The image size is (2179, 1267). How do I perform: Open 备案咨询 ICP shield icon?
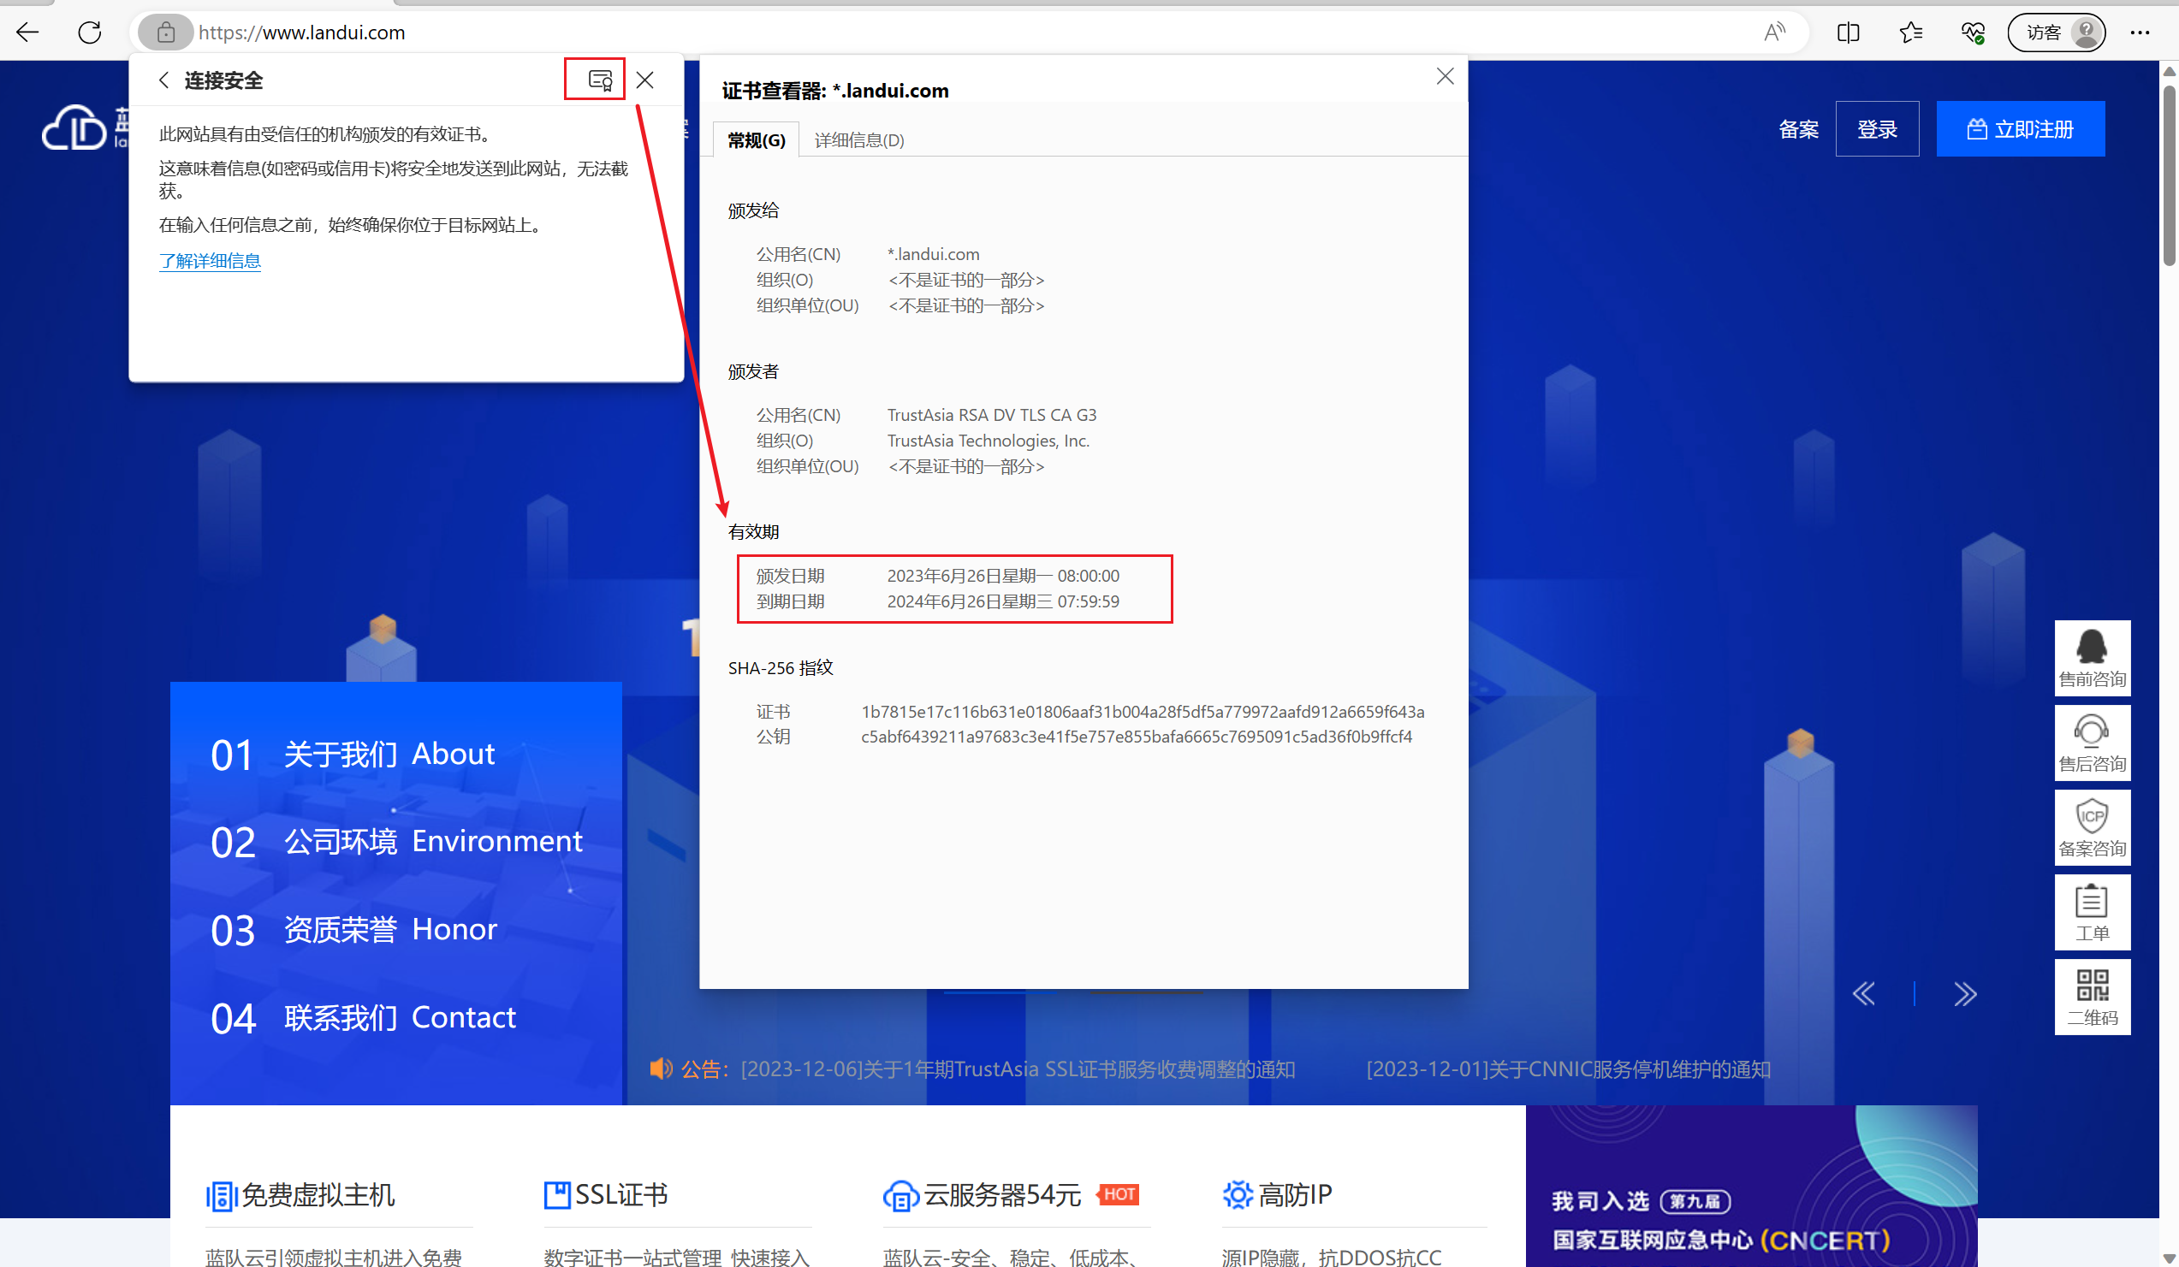coord(2093,827)
